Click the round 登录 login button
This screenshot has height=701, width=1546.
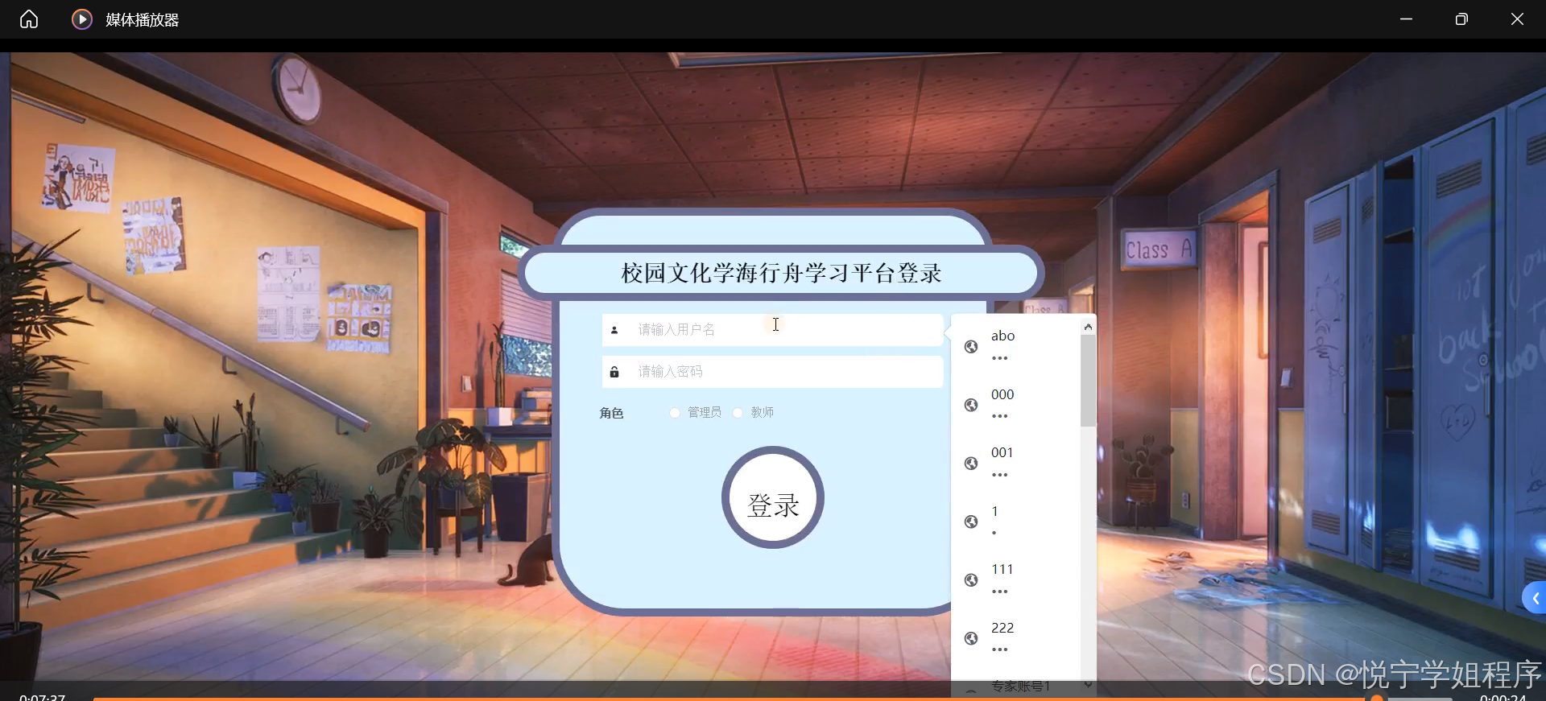[x=773, y=497]
